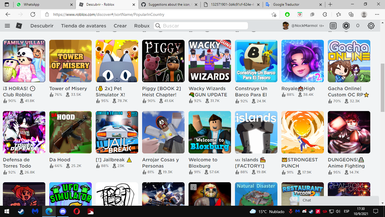
Task: Open the blog list icon beside your avatar
Action: [x=333, y=25]
